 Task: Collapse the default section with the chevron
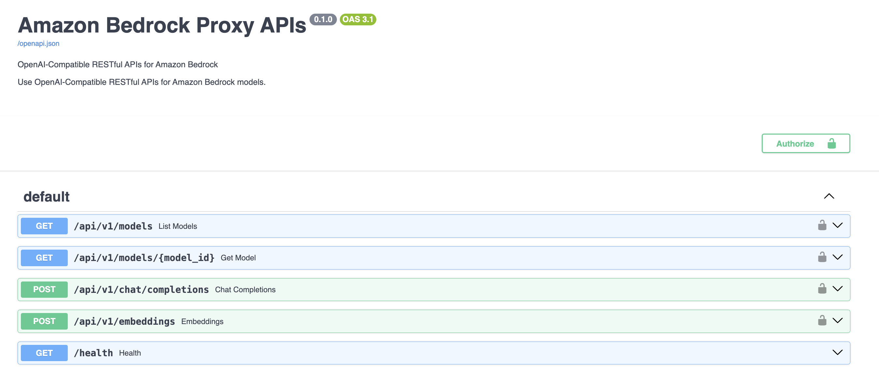coord(829,196)
